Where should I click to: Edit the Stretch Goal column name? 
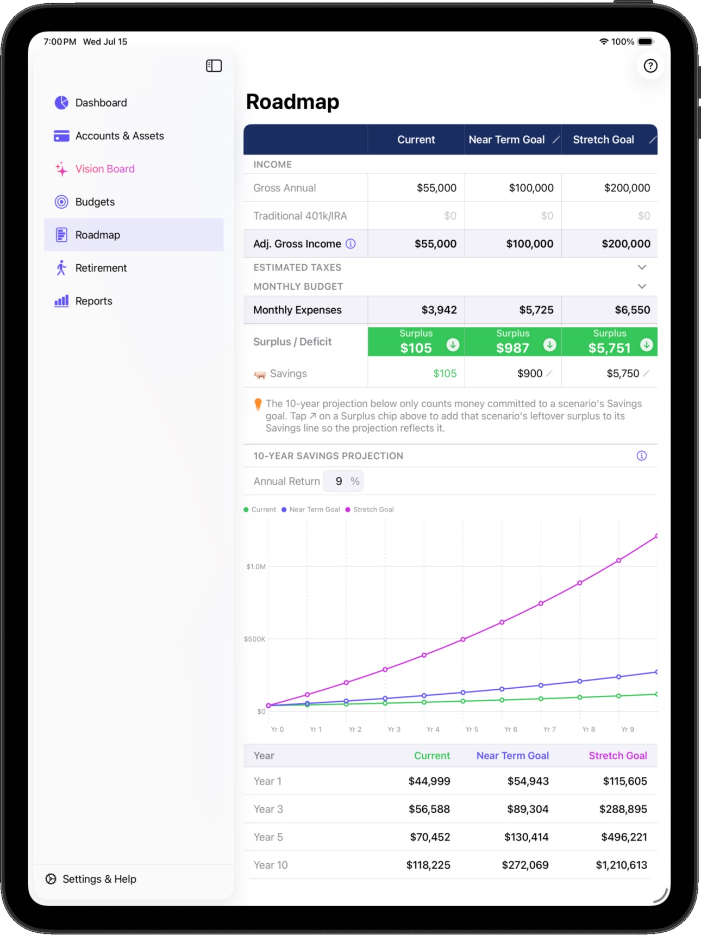[x=652, y=140]
